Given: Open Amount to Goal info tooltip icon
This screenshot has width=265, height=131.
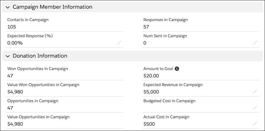Looking at the screenshot, I should 177,69.
